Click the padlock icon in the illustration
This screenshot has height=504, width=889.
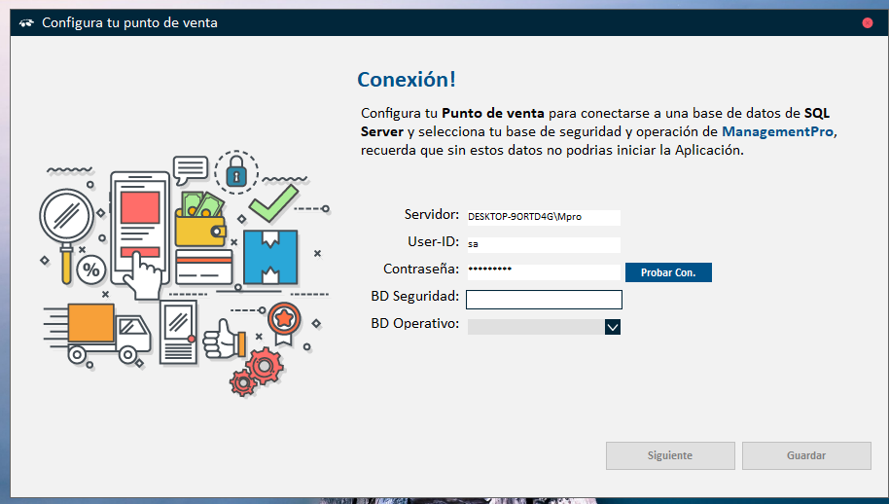point(234,172)
